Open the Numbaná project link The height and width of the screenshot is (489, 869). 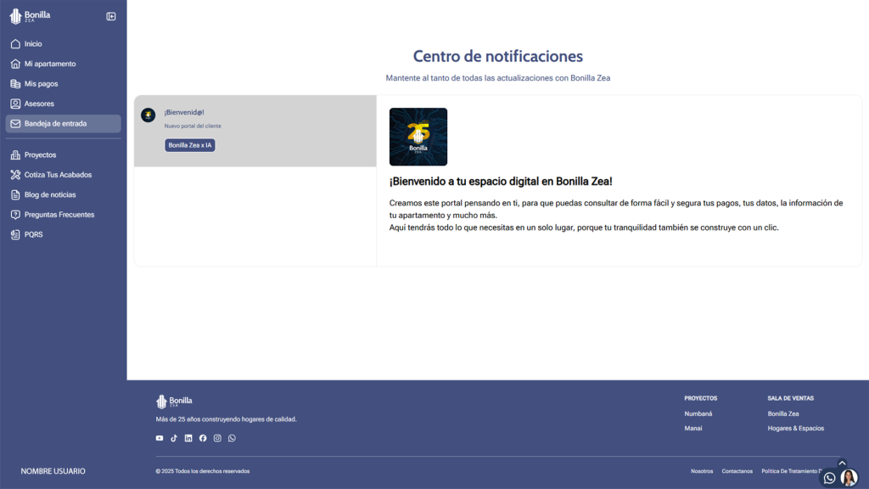698,413
